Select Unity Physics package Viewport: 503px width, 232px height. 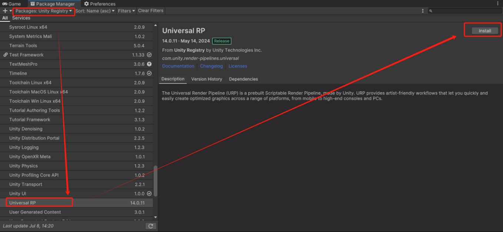point(77,166)
